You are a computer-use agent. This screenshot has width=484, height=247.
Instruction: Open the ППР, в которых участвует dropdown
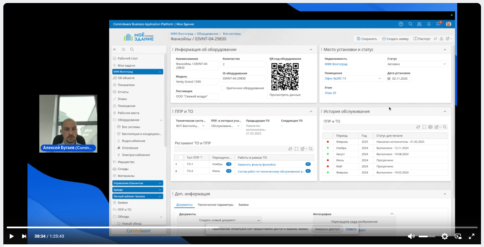[x=226, y=126]
